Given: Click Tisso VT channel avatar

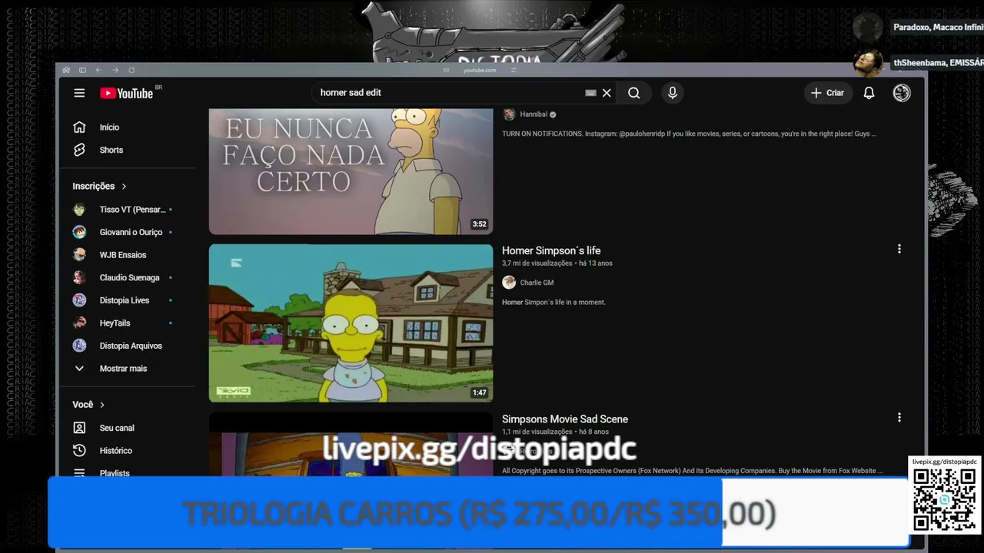Looking at the screenshot, I should (x=79, y=210).
